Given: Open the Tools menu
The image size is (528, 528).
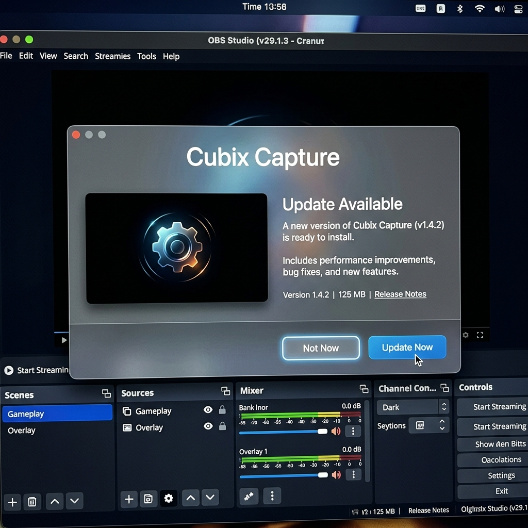Looking at the screenshot, I should tap(146, 56).
